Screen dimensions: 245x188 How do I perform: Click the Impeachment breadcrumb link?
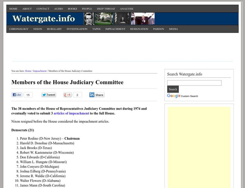click(40, 71)
